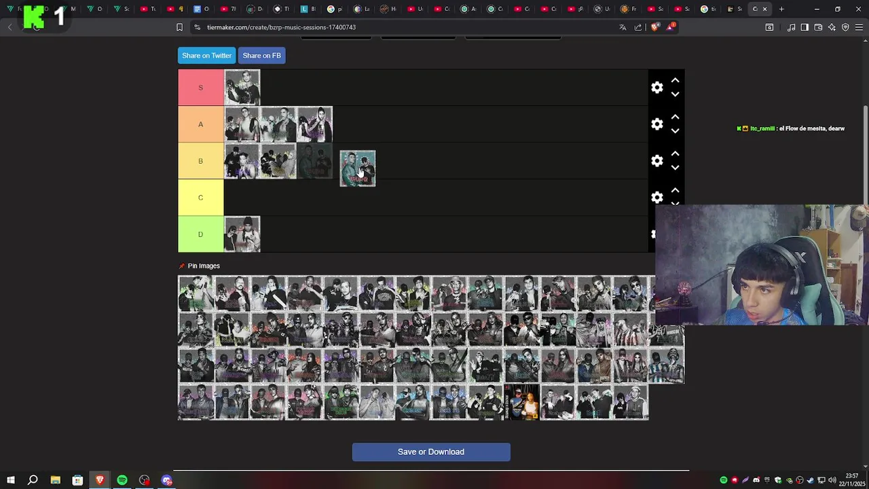The height and width of the screenshot is (489, 869).
Task: Open File Explorer from the taskbar
Action: click(x=55, y=480)
